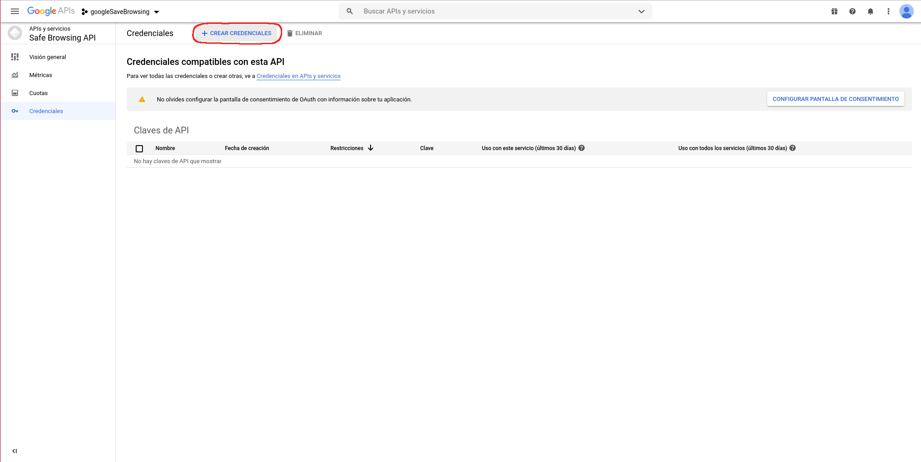Open Cuotas in the sidebar
Screen dimensions: 921x462
38,93
